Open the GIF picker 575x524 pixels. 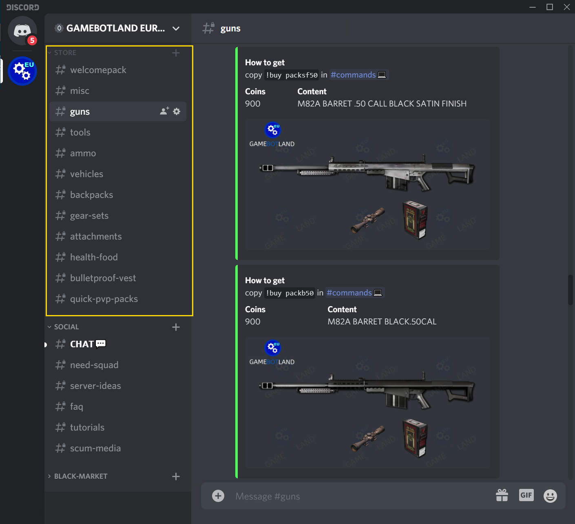click(526, 495)
